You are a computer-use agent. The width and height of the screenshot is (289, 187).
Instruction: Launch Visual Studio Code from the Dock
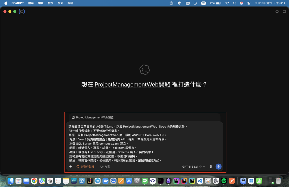pos(200,181)
